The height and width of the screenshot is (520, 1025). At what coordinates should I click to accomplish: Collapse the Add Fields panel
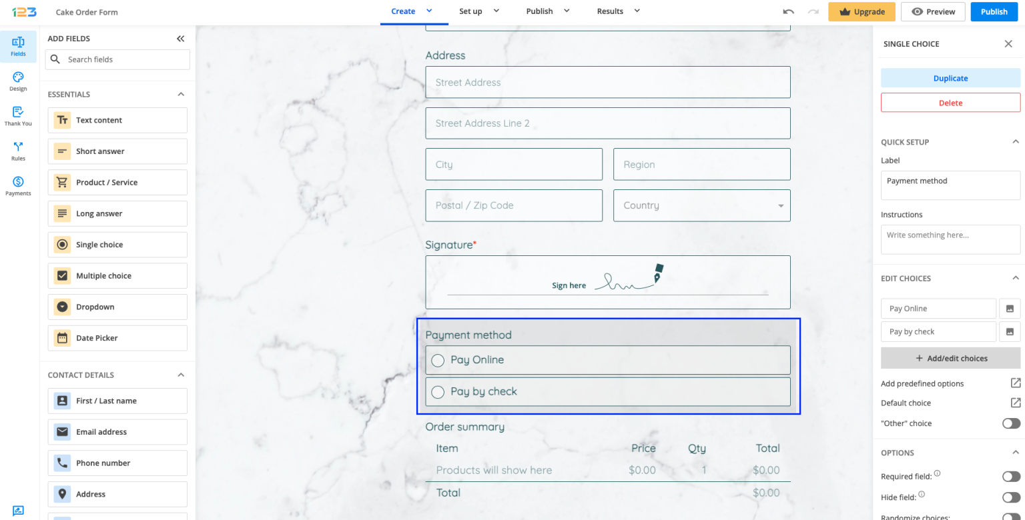[180, 39]
